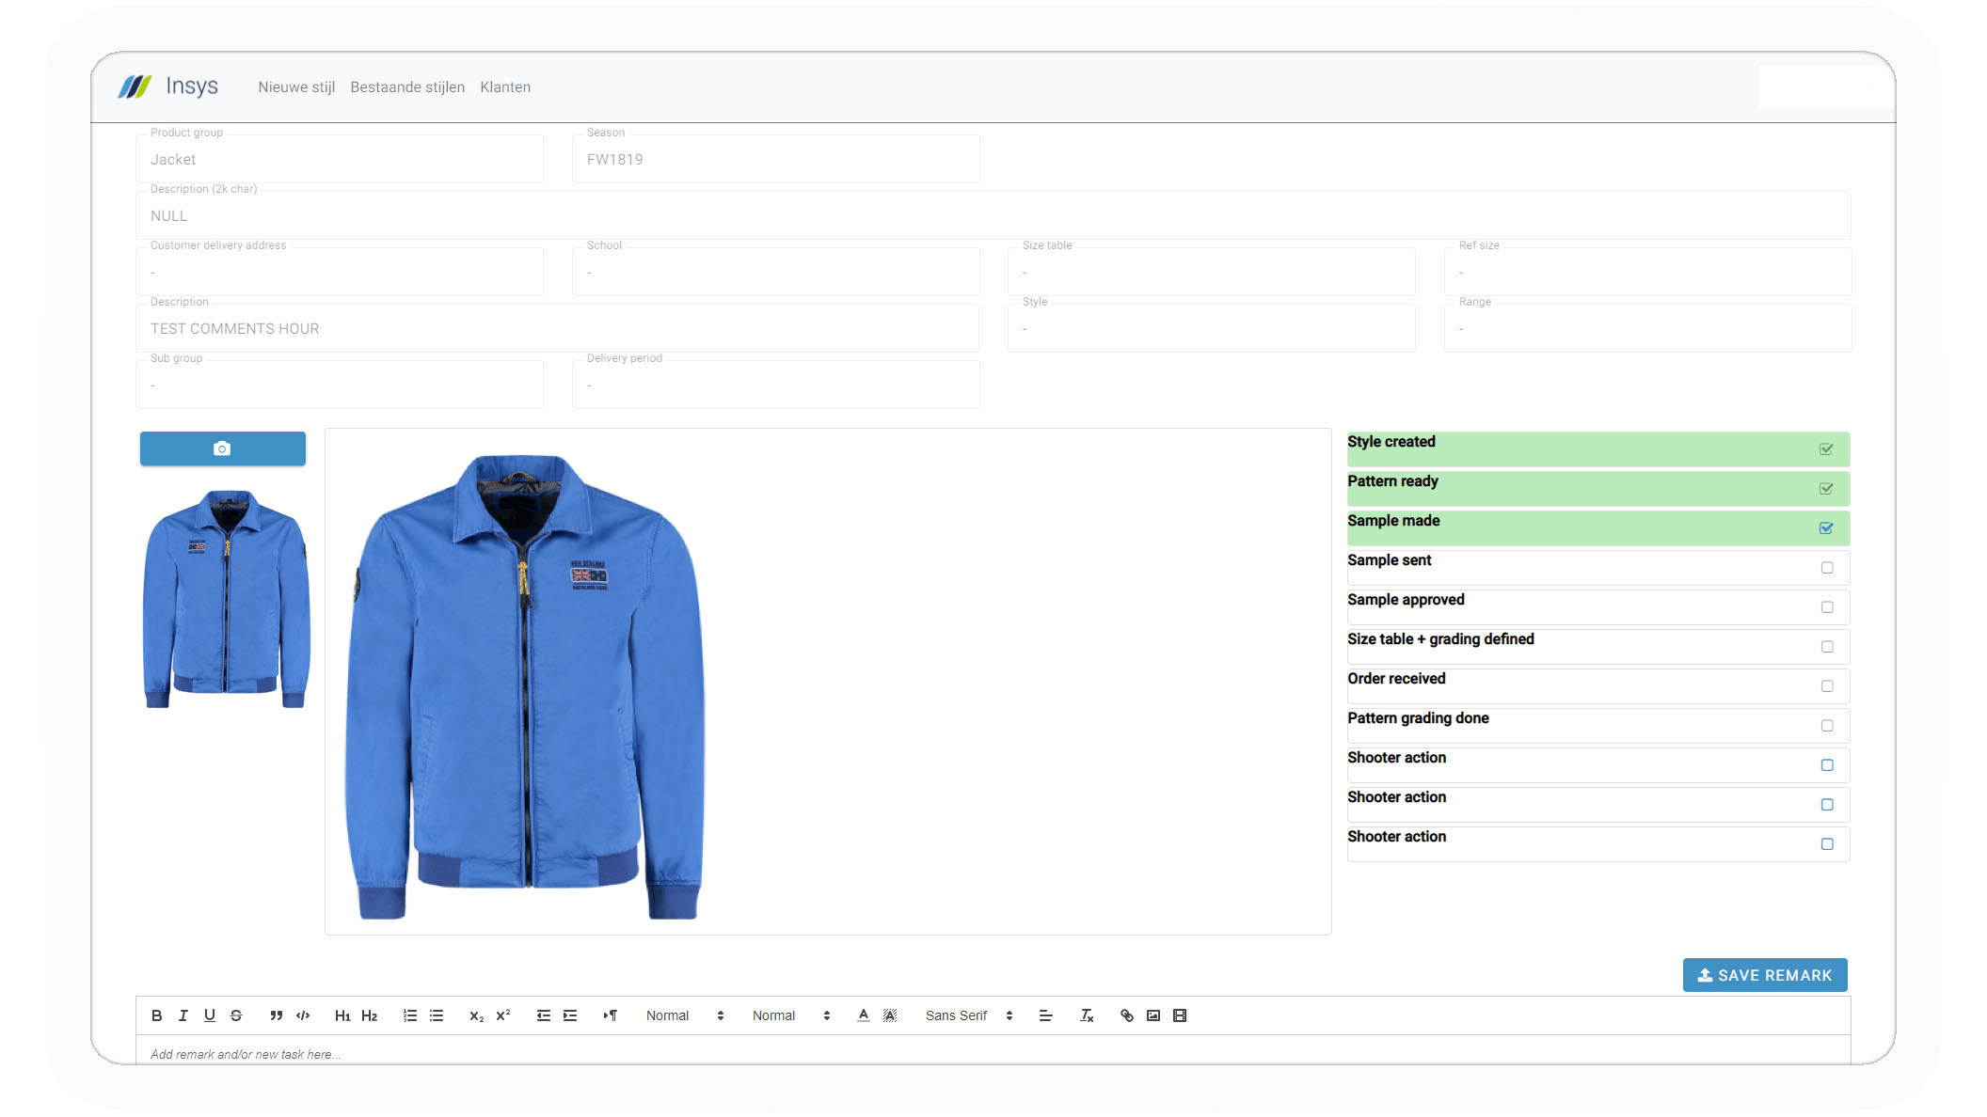
Task: Go to the Klanten page
Action: point(505,87)
